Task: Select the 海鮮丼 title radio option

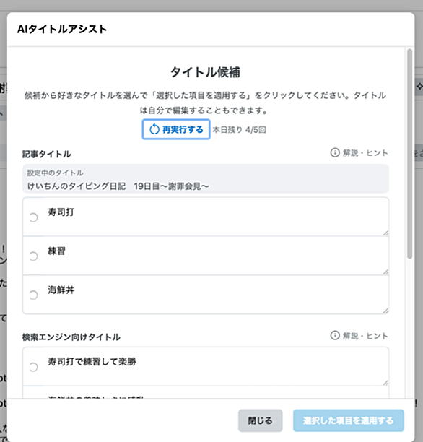Action: click(x=33, y=295)
